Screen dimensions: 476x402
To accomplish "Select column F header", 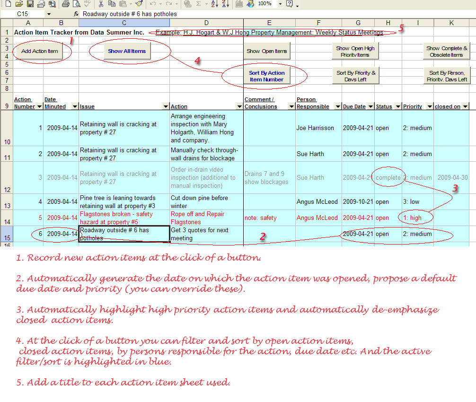I will point(319,23).
